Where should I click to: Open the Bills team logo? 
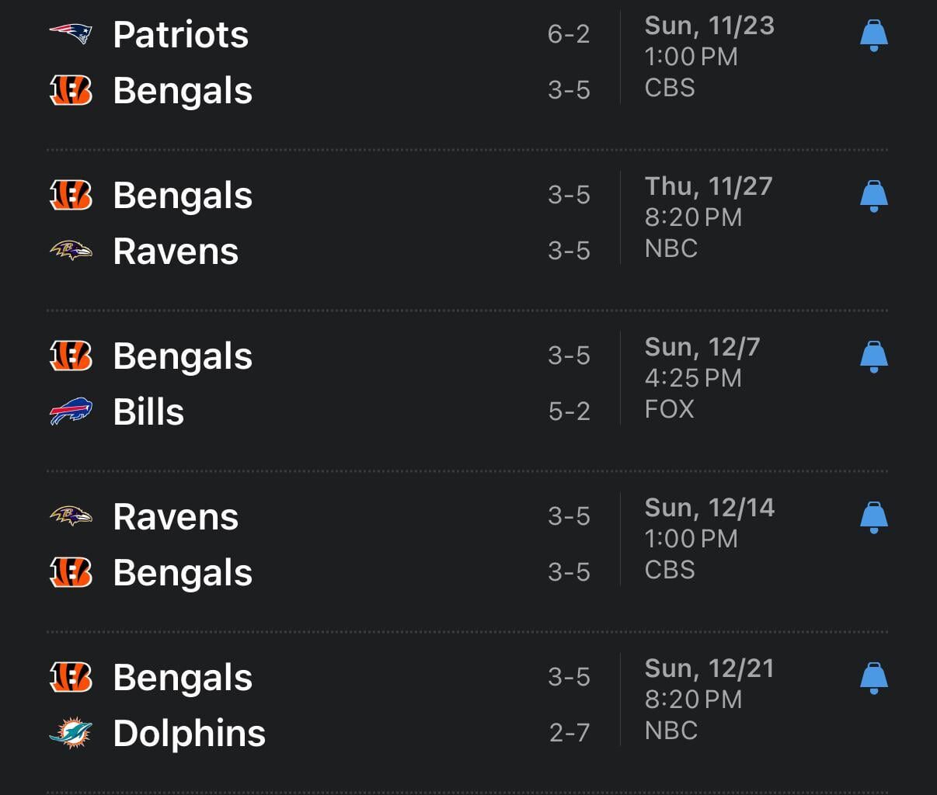click(x=71, y=411)
